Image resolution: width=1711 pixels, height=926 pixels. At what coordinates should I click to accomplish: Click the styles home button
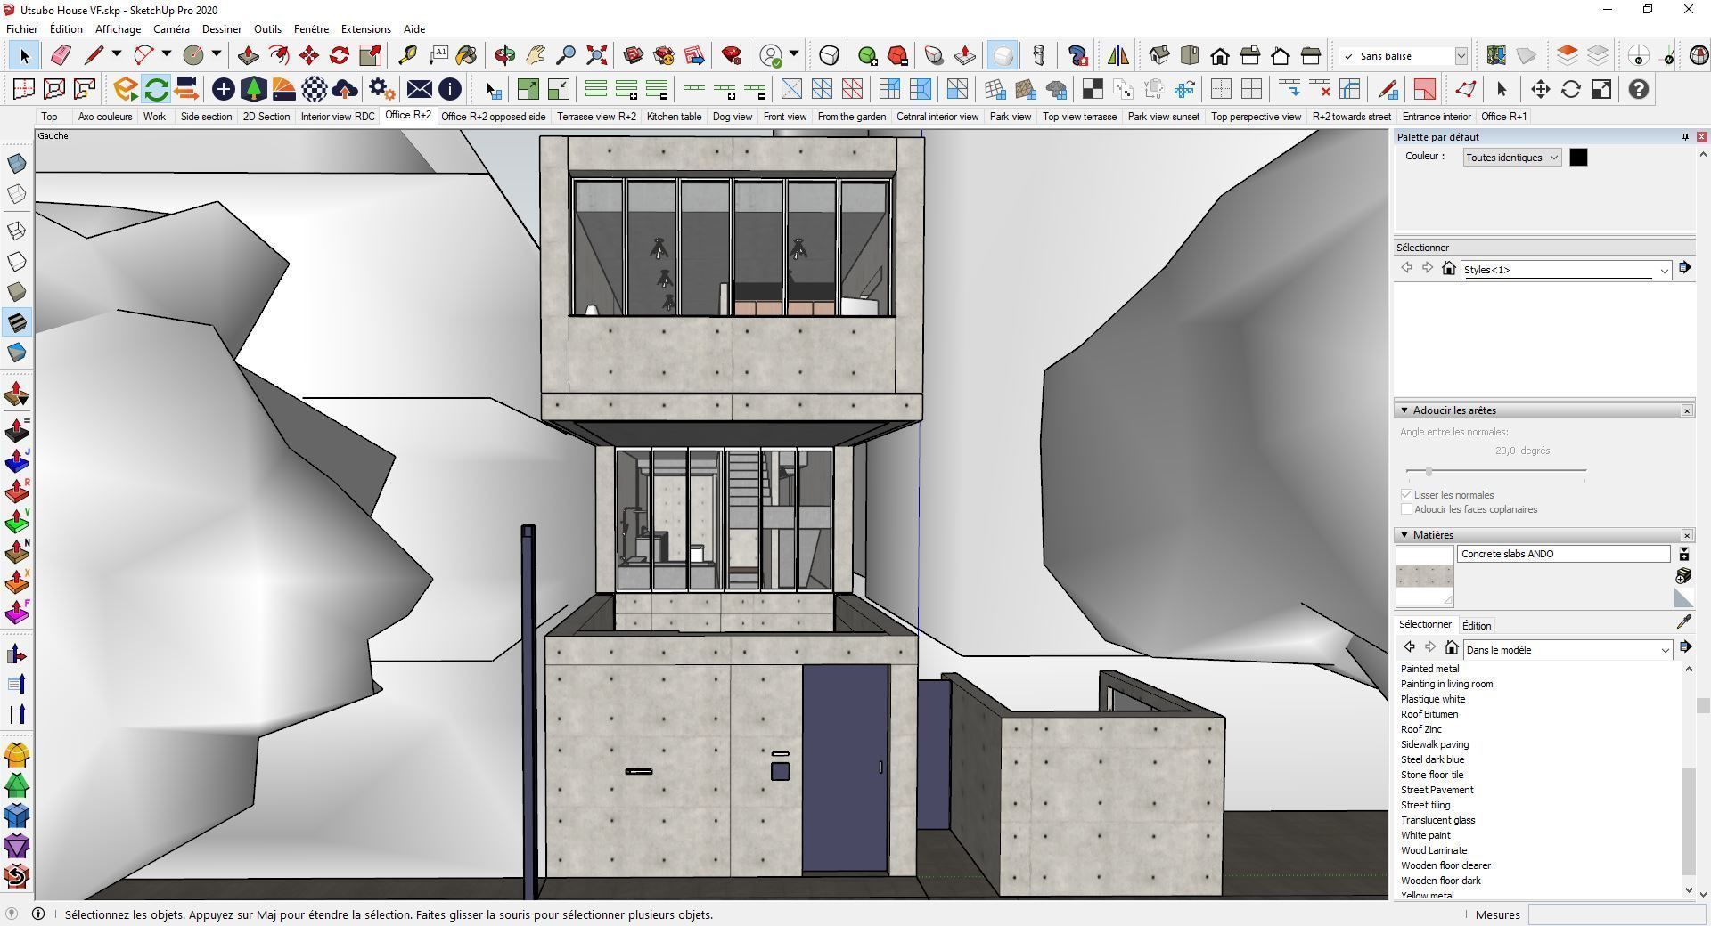click(x=1449, y=268)
